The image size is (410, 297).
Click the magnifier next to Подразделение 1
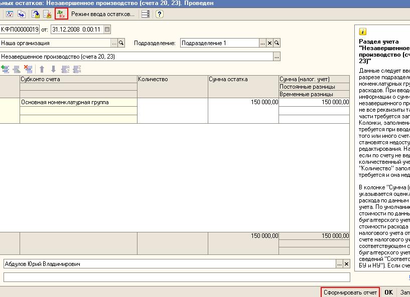tap(277, 43)
